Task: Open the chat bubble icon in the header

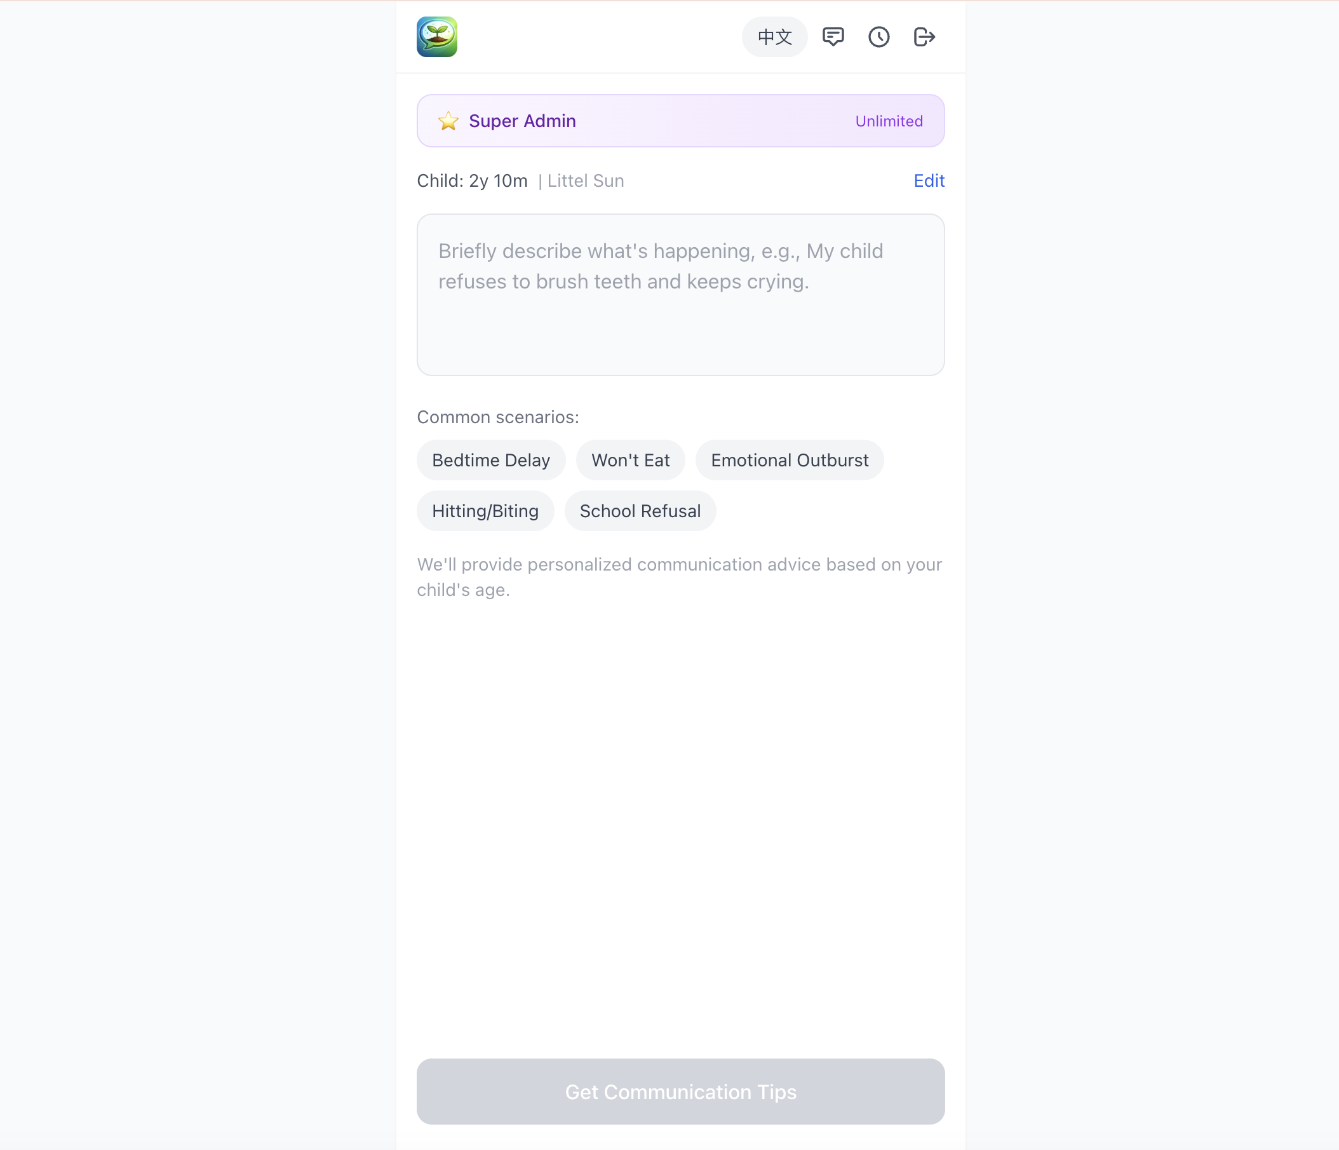Action: point(833,37)
